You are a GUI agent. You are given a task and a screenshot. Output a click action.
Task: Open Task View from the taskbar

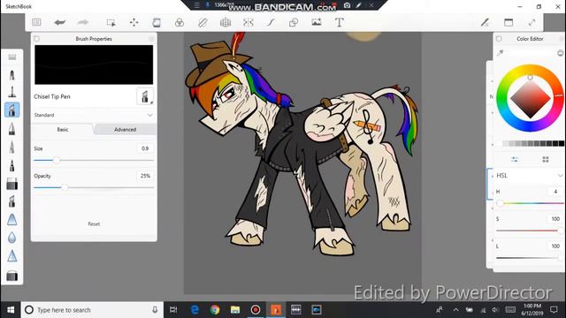click(173, 310)
